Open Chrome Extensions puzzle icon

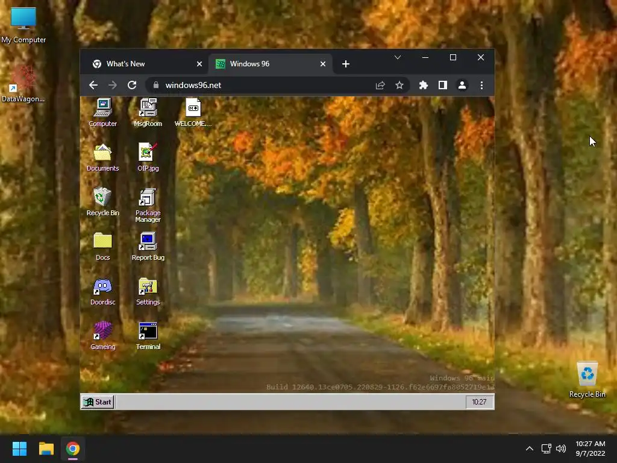(x=424, y=85)
